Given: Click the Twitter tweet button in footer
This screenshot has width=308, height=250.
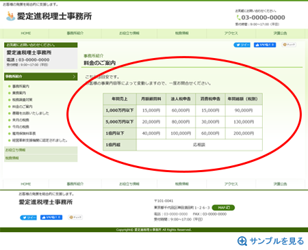Looking at the screenshot, I should 28,218.
